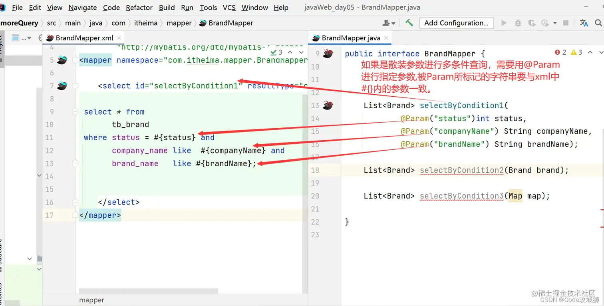Viewport: 604px width, 306px height.
Task: Click the Debug bug icon
Action: (518, 23)
